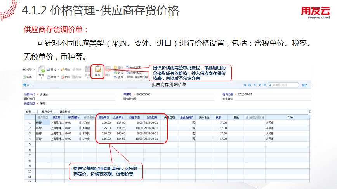The image size is (337, 189).
Task: Click the grid expand icon at top right
Action: coord(310,112)
